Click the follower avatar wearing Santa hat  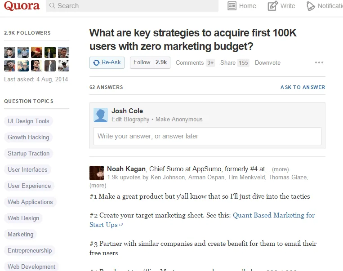tap(36, 52)
